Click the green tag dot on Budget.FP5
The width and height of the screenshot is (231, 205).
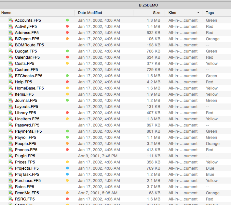(x=67, y=51)
